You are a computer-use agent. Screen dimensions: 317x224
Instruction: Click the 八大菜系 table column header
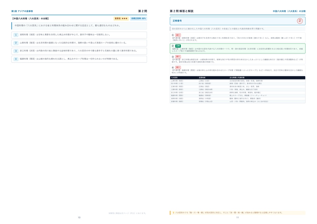click(x=174, y=78)
